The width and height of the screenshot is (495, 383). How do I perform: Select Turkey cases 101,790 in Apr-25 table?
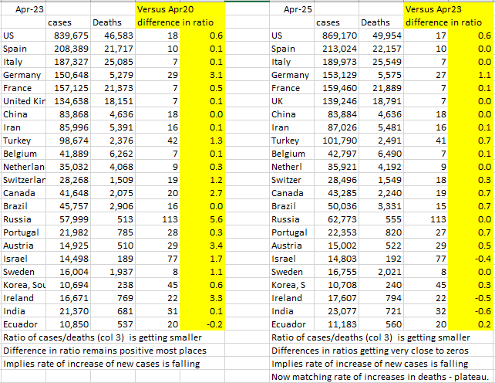336,141
